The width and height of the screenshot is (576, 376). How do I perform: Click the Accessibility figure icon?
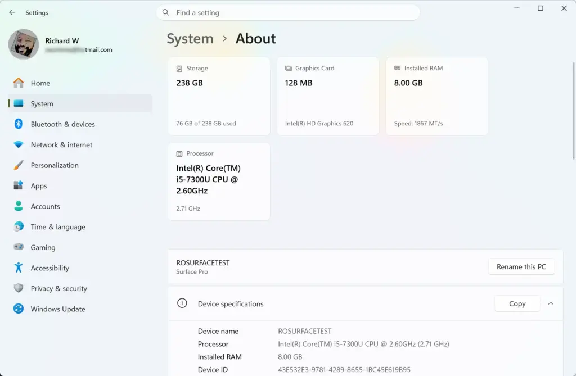[x=19, y=268]
